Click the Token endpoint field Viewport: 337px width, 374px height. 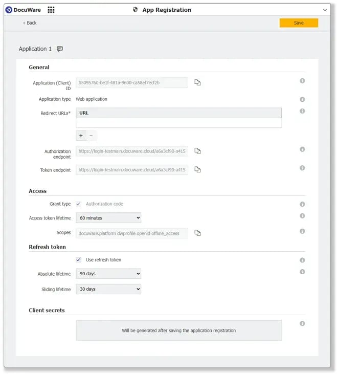click(132, 169)
